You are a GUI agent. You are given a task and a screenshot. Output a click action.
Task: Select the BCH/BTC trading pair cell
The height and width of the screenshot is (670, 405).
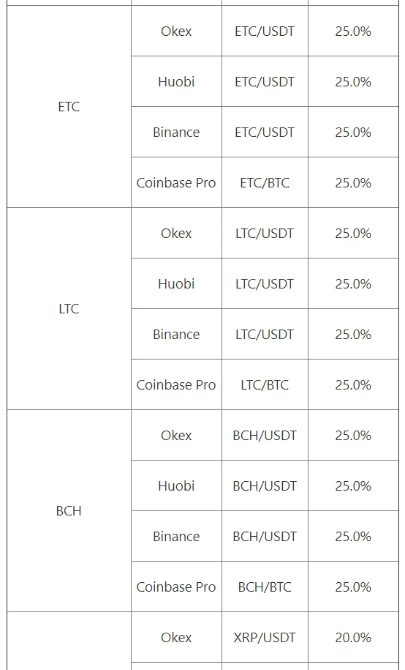coord(265,587)
